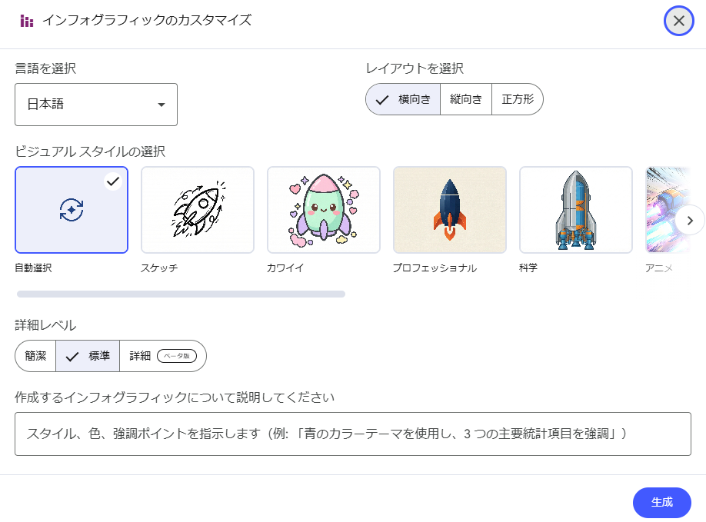Set detail level to 簡潔
This screenshot has width=706, height=522.
(x=35, y=356)
